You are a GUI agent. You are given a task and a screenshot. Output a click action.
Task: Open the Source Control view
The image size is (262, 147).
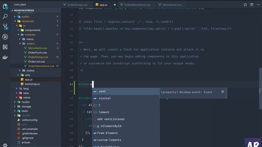pyautogui.click(x=5, y=27)
